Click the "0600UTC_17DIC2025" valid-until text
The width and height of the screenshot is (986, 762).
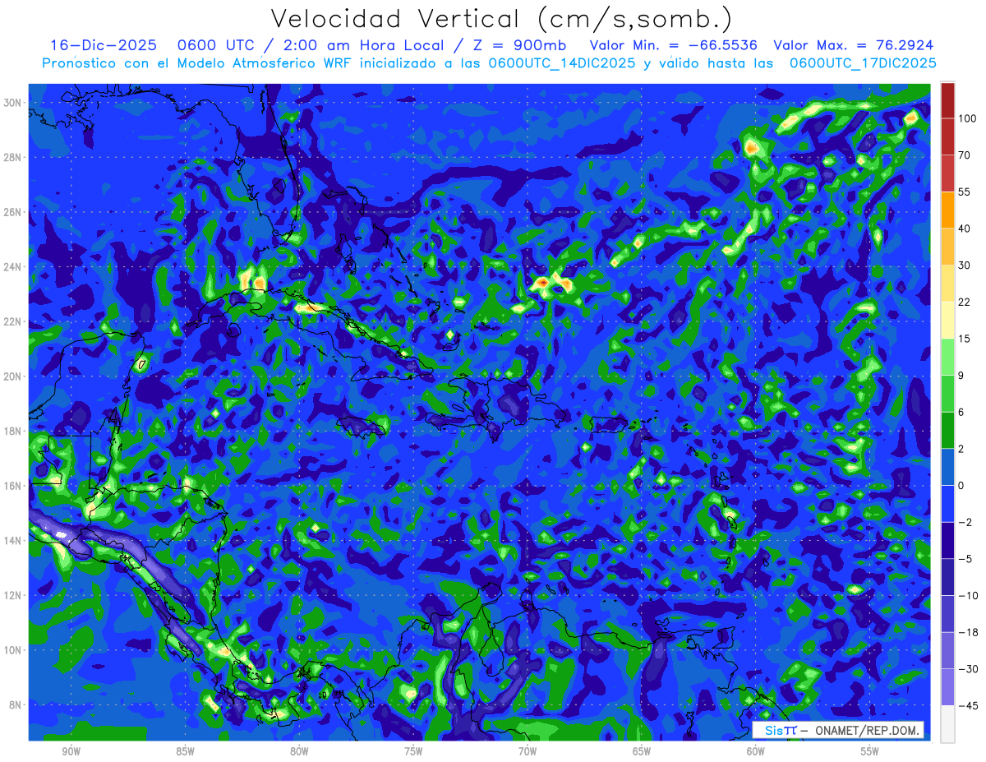pos(863,63)
